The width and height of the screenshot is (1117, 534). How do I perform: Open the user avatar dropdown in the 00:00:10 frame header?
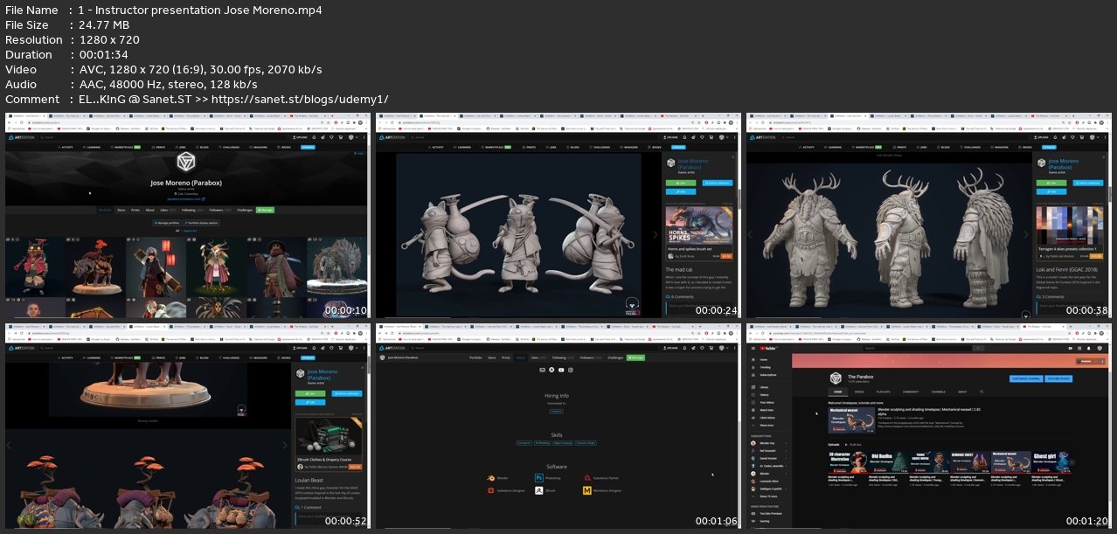pyautogui.click(x=353, y=137)
